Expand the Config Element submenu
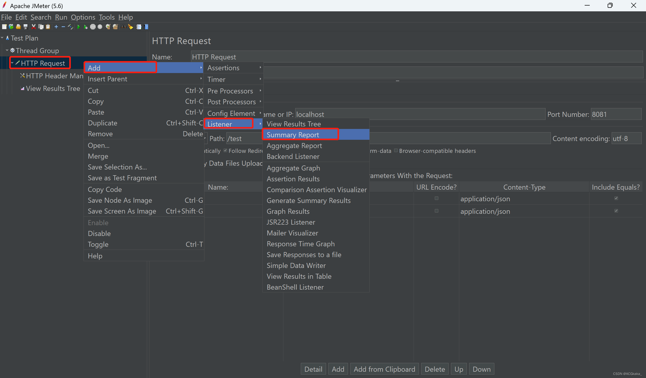Image resolution: width=646 pixels, height=378 pixels. [x=233, y=113]
